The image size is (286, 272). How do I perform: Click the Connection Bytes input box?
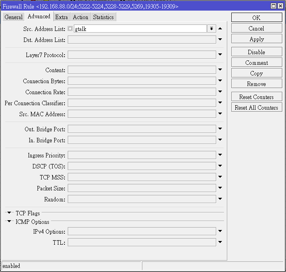click(142, 81)
